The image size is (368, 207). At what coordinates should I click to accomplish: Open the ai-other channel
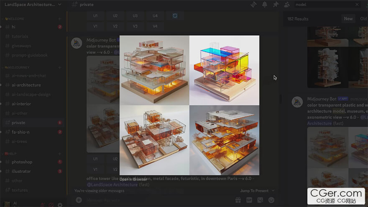[33, 113]
